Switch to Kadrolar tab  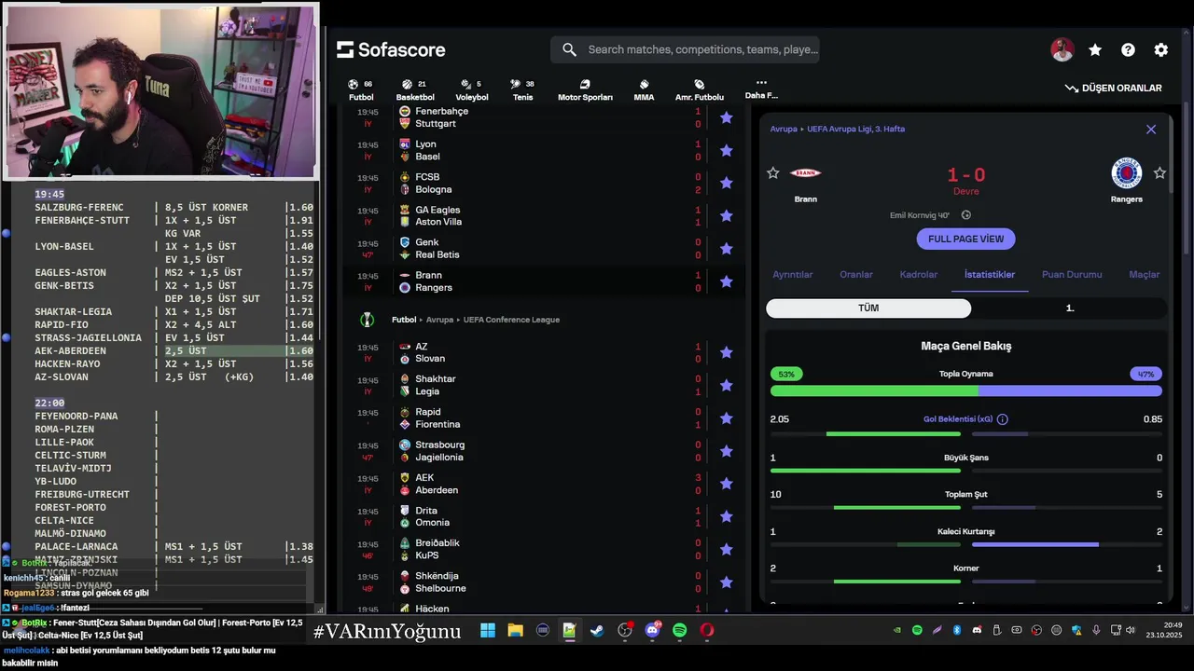pyautogui.click(x=919, y=274)
